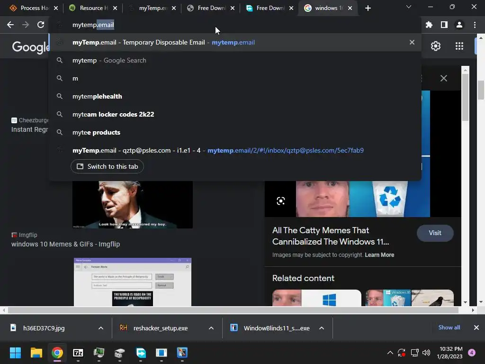
Task: Open the Chrome three-dot menu
Action: pyautogui.click(x=475, y=25)
